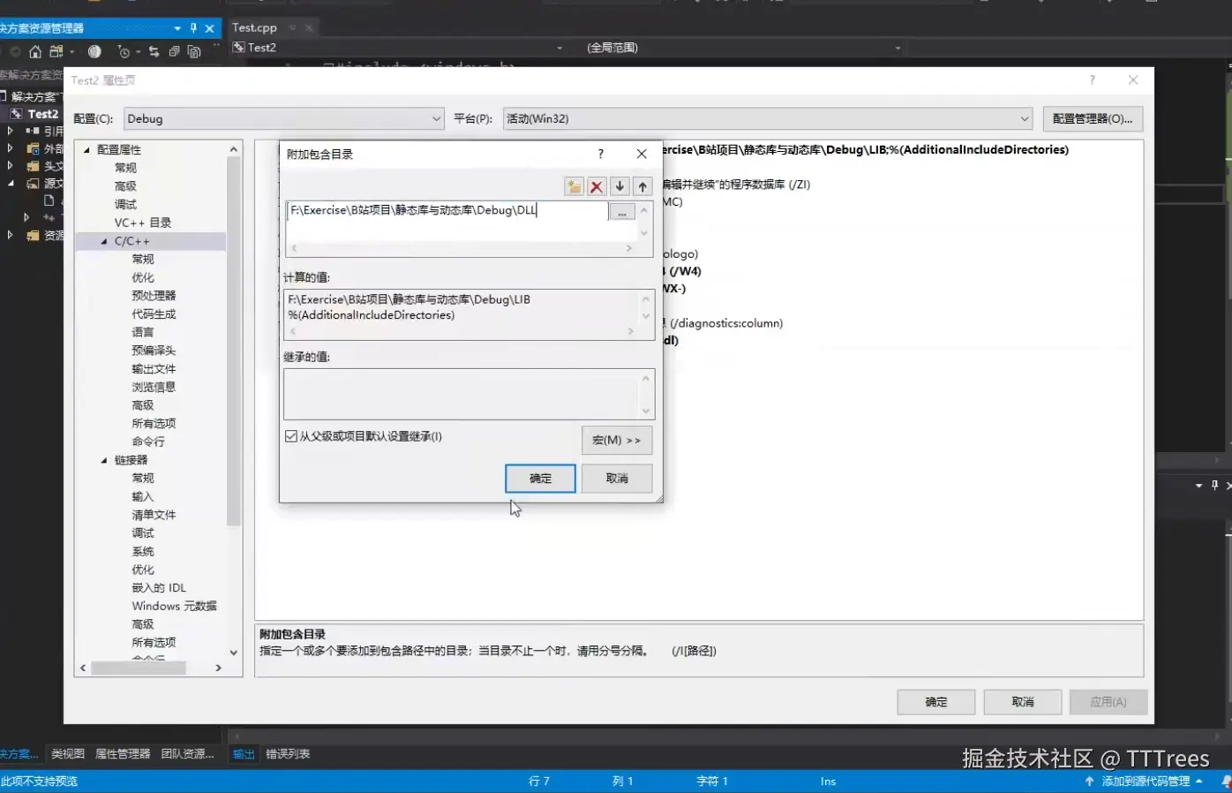Click 确定 in the 附加包含目录 dialog
The image size is (1232, 793).
[540, 479]
